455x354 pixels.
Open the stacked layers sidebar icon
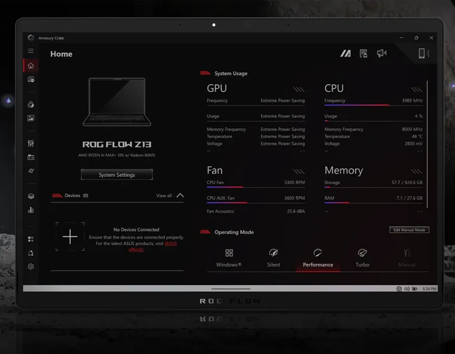click(x=31, y=196)
